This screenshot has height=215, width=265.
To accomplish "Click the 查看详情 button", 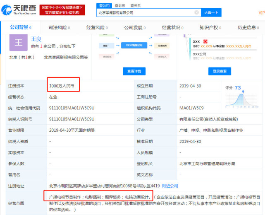I will point(134,71).
